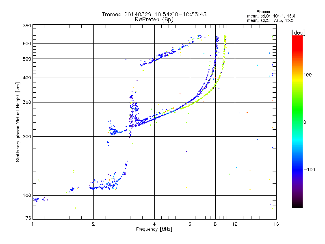Click the y-axis label 'Stationary phase Virtual Height [km]'

click(x=18, y=122)
